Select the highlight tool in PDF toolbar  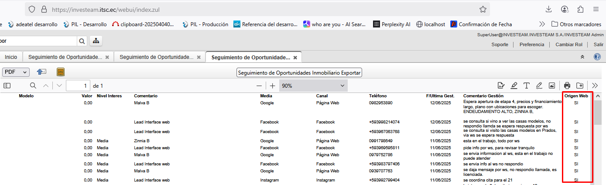[x=514, y=86]
